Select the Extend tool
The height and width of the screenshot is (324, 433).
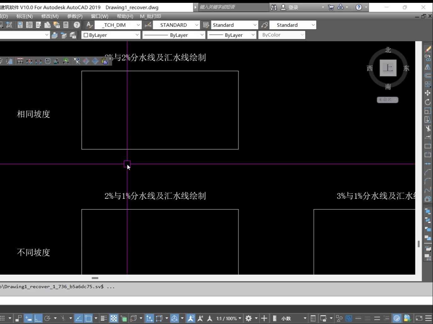pyautogui.click(x=428, y=137)
